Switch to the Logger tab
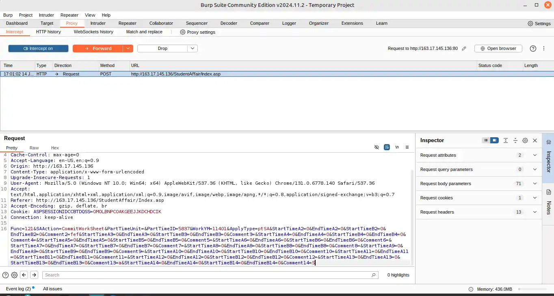554x296 pixels. click(x=289, y=23)
